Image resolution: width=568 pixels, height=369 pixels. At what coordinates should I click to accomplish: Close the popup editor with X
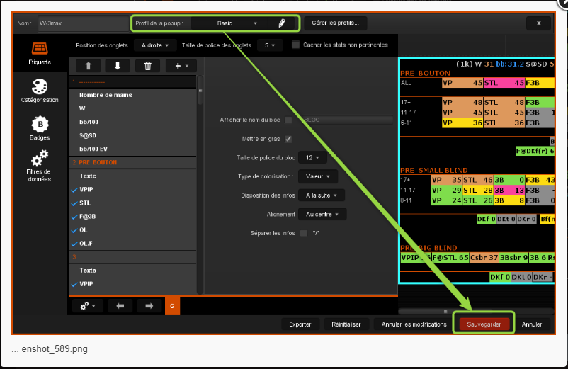click(x=539, y=23)
